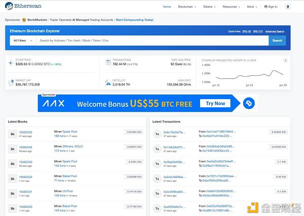Click the Market Cap globe icon
This screenshot has width=304, height=216.
[x=11, y=82]
